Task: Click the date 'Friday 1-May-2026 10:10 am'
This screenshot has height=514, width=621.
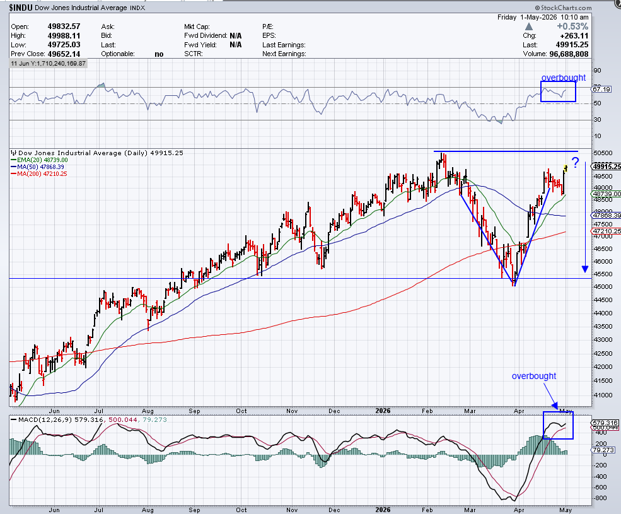Action: pos(543,17)
